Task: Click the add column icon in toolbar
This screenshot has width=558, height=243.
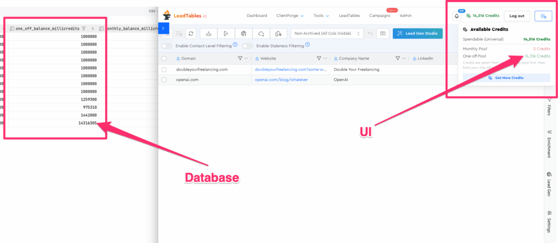Action: [x=226, y=34]
